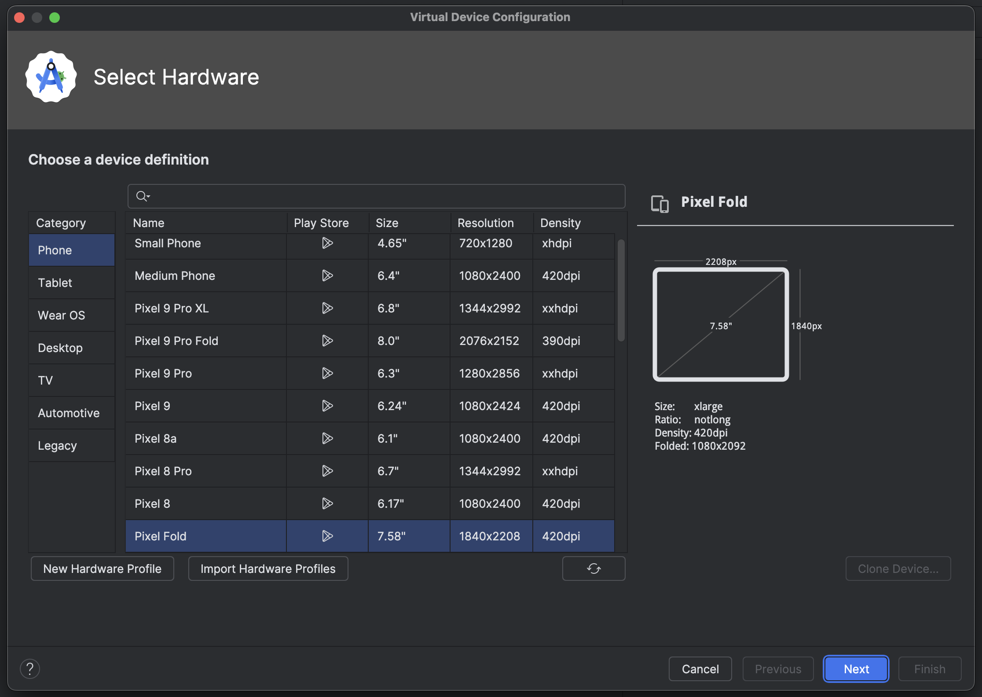Switch to the Wear OS category
Screen dimensions: 982x697
point(72,315)
